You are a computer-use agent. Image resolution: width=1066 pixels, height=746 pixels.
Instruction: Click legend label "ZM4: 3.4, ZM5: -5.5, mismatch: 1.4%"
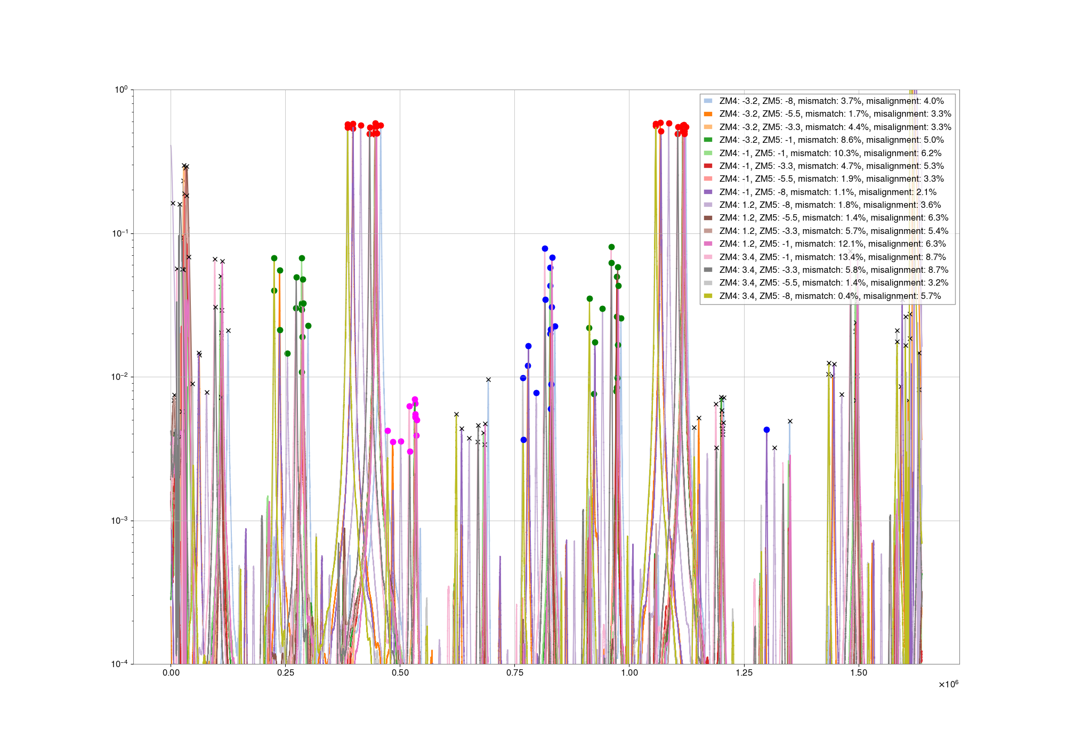792,282
